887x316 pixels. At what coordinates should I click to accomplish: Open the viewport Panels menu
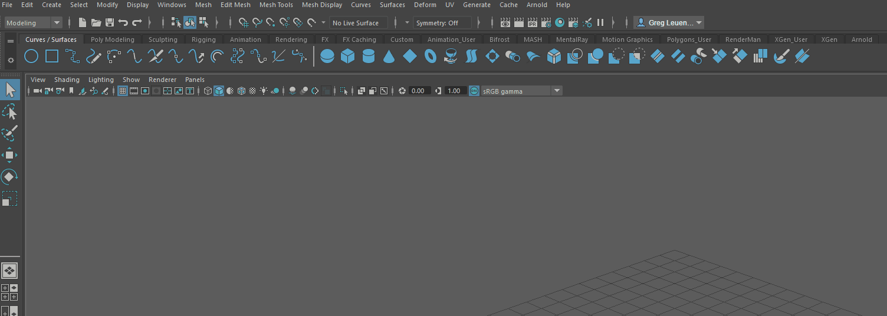coord(195,80)
